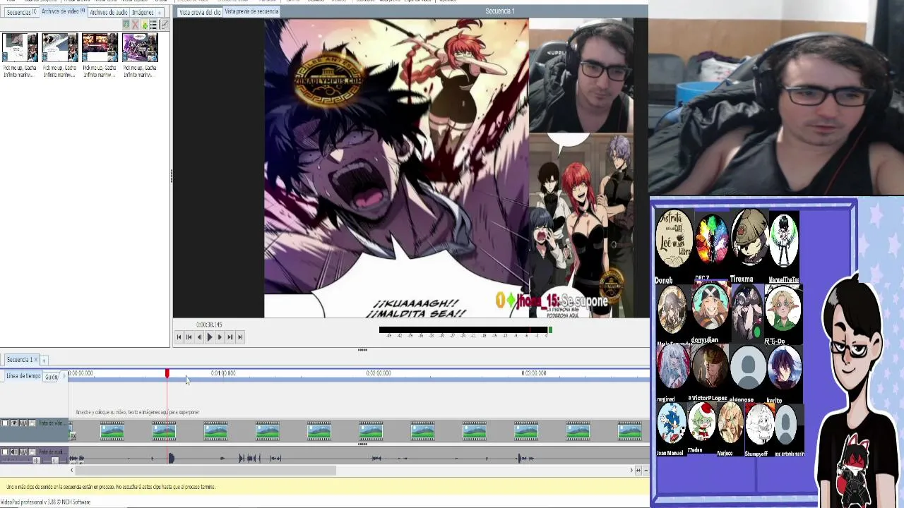Seek to 0:01:00.000 on timeline ruler
The height and width of the screenshot is (508, 904).
coord(223,373)
